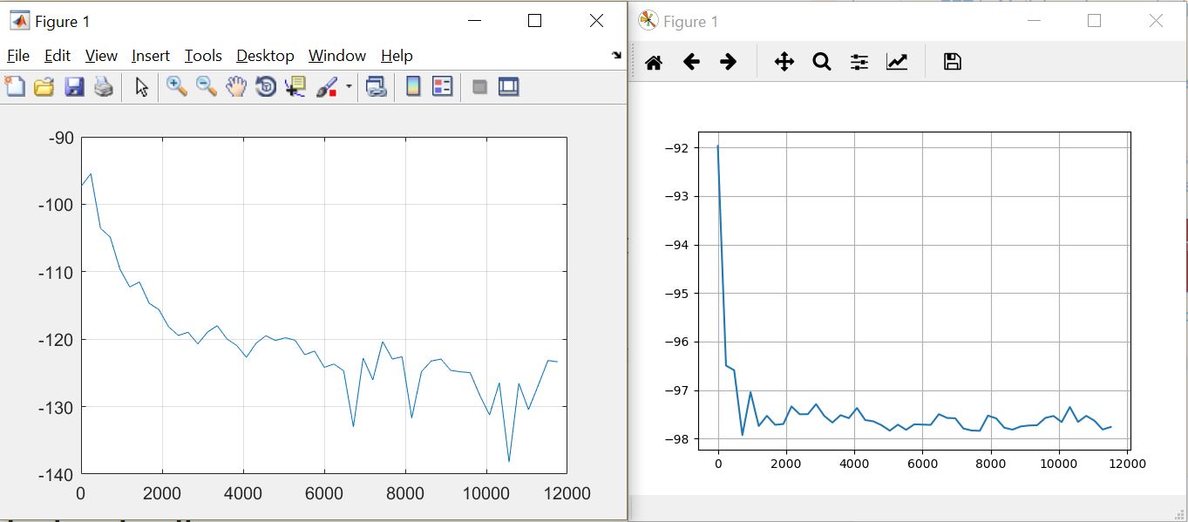Select the Edit Plot arrow tool
Image resolution: width=1188 pixels, height=522 pixels.
142,86
